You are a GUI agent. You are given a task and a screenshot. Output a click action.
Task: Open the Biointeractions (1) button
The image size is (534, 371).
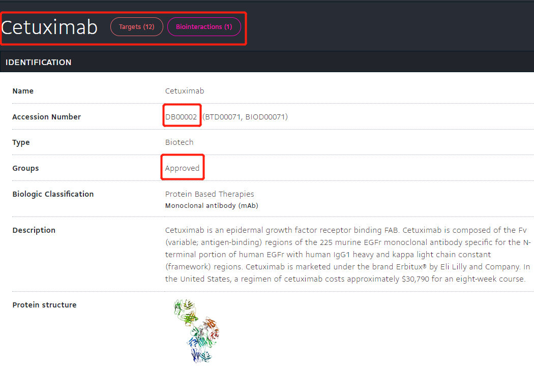[x=204, y=26]
